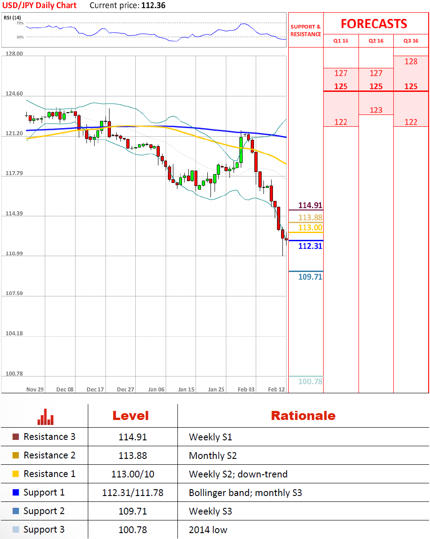
Task: Click the 114.39 y-axis price label
Action: point(14,214)
